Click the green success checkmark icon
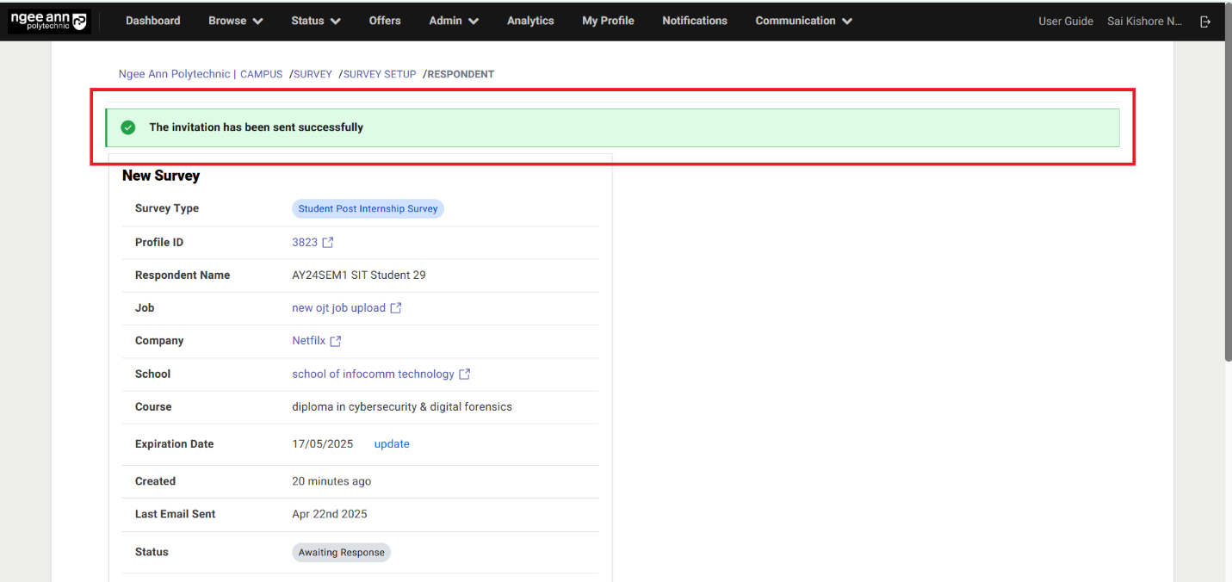The image size is (1232, 582). (127, 127)
